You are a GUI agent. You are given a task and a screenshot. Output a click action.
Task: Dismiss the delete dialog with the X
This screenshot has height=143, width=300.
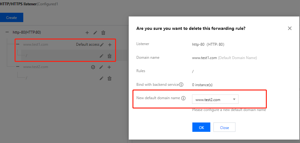coord(290,28)
